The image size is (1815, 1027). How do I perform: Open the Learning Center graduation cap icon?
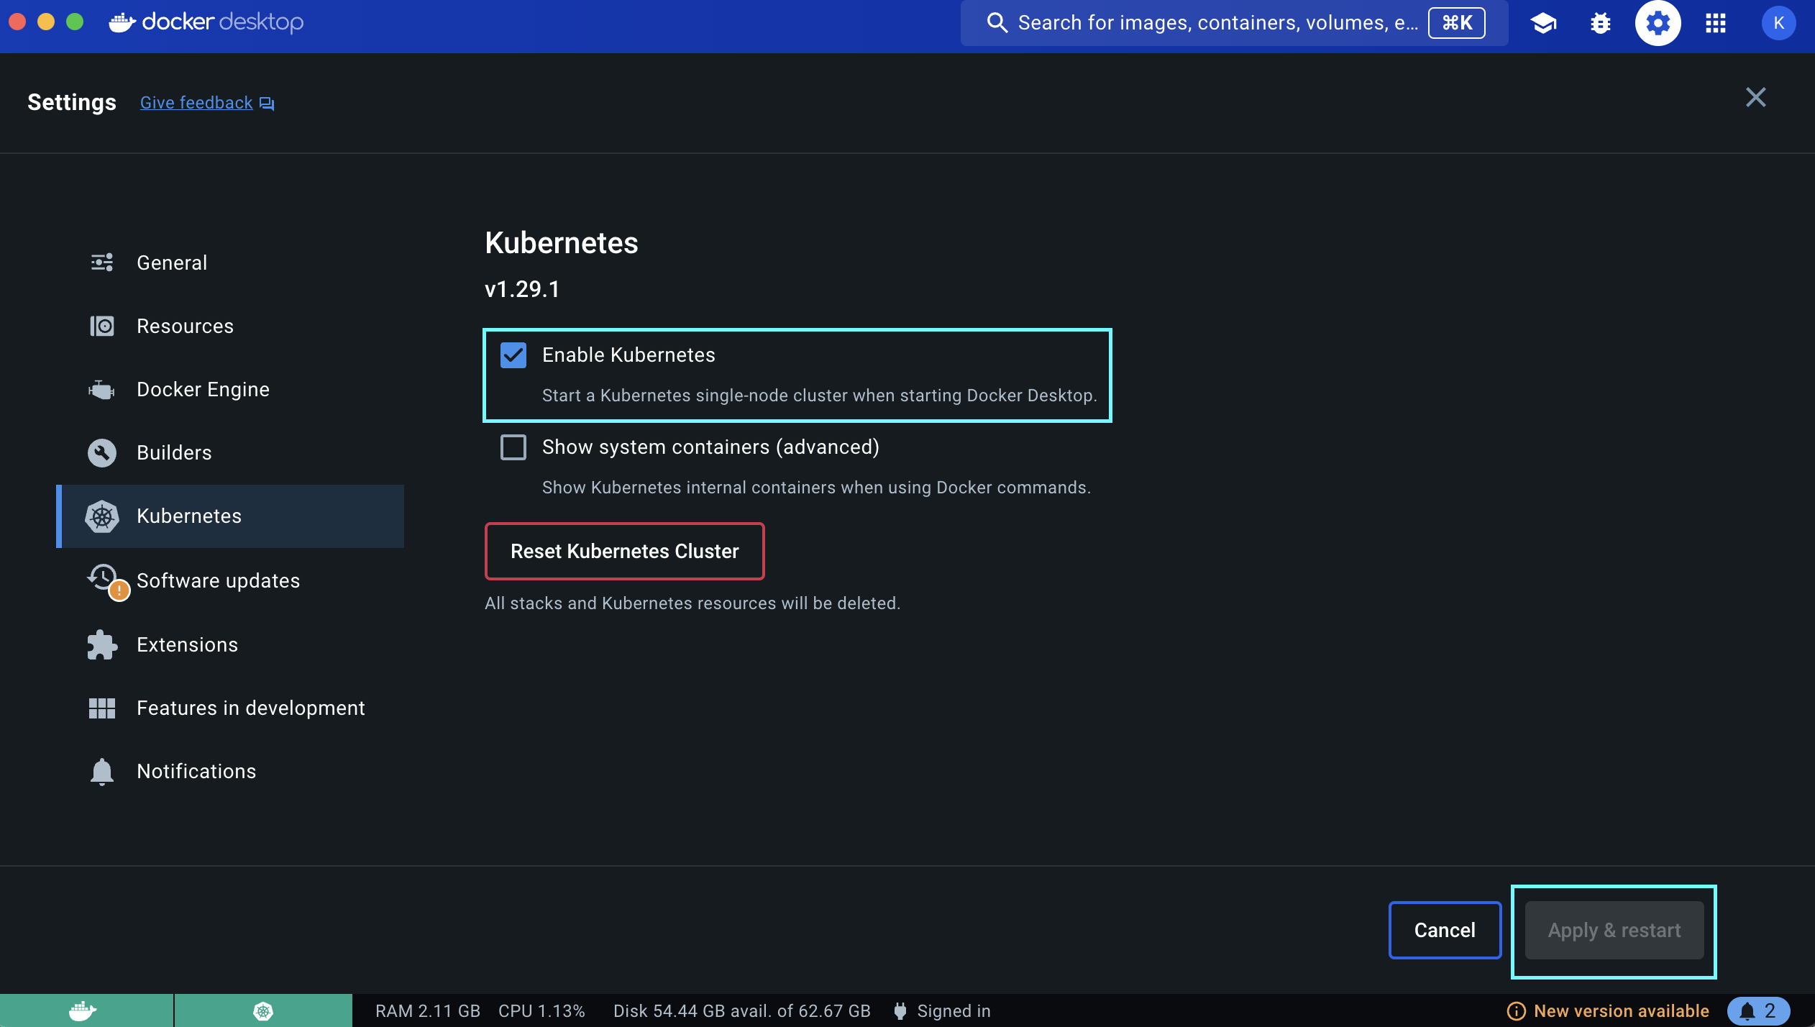coord(1543,23)
